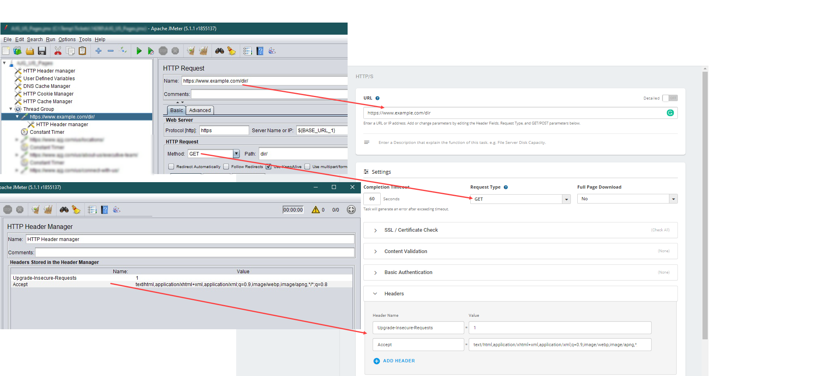Click the Reset Search brush icon in upper toolbar
Image resolution: width=824 pixels, height=376 pixels.
tap(232, 51)
